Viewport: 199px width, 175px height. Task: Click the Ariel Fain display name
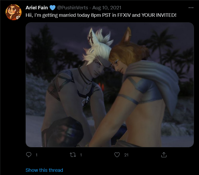[x=37, y=8]
